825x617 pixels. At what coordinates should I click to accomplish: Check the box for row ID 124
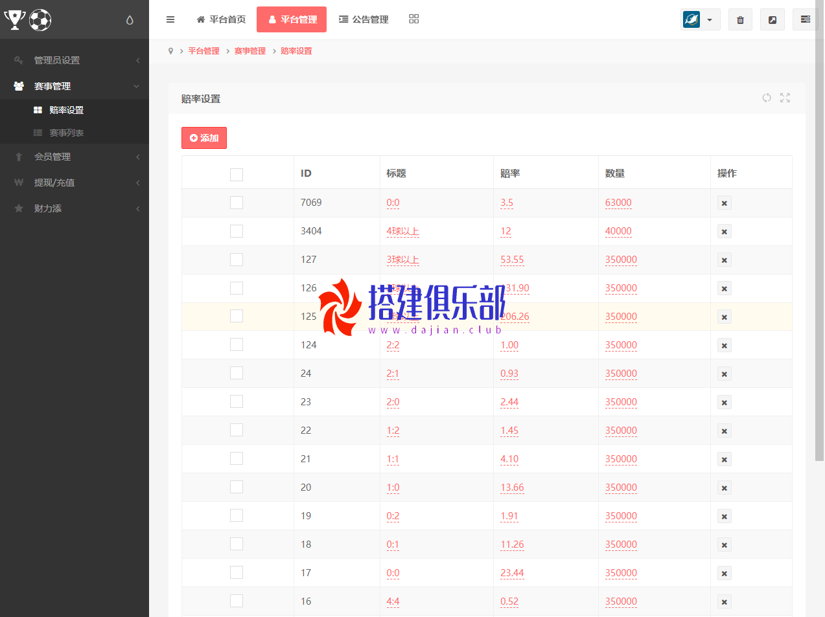click(x=237, y=344)
